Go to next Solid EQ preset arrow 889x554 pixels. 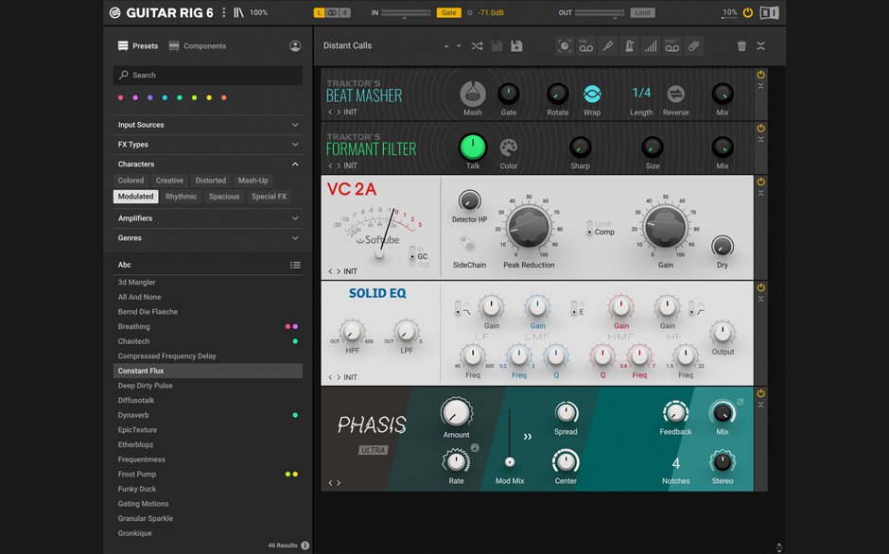click(339, 377)
